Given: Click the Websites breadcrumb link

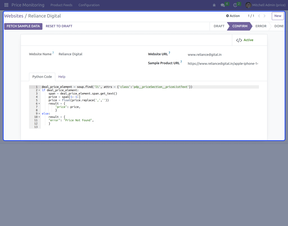Looking at the screenshot, I should click(x=14, y=16).
